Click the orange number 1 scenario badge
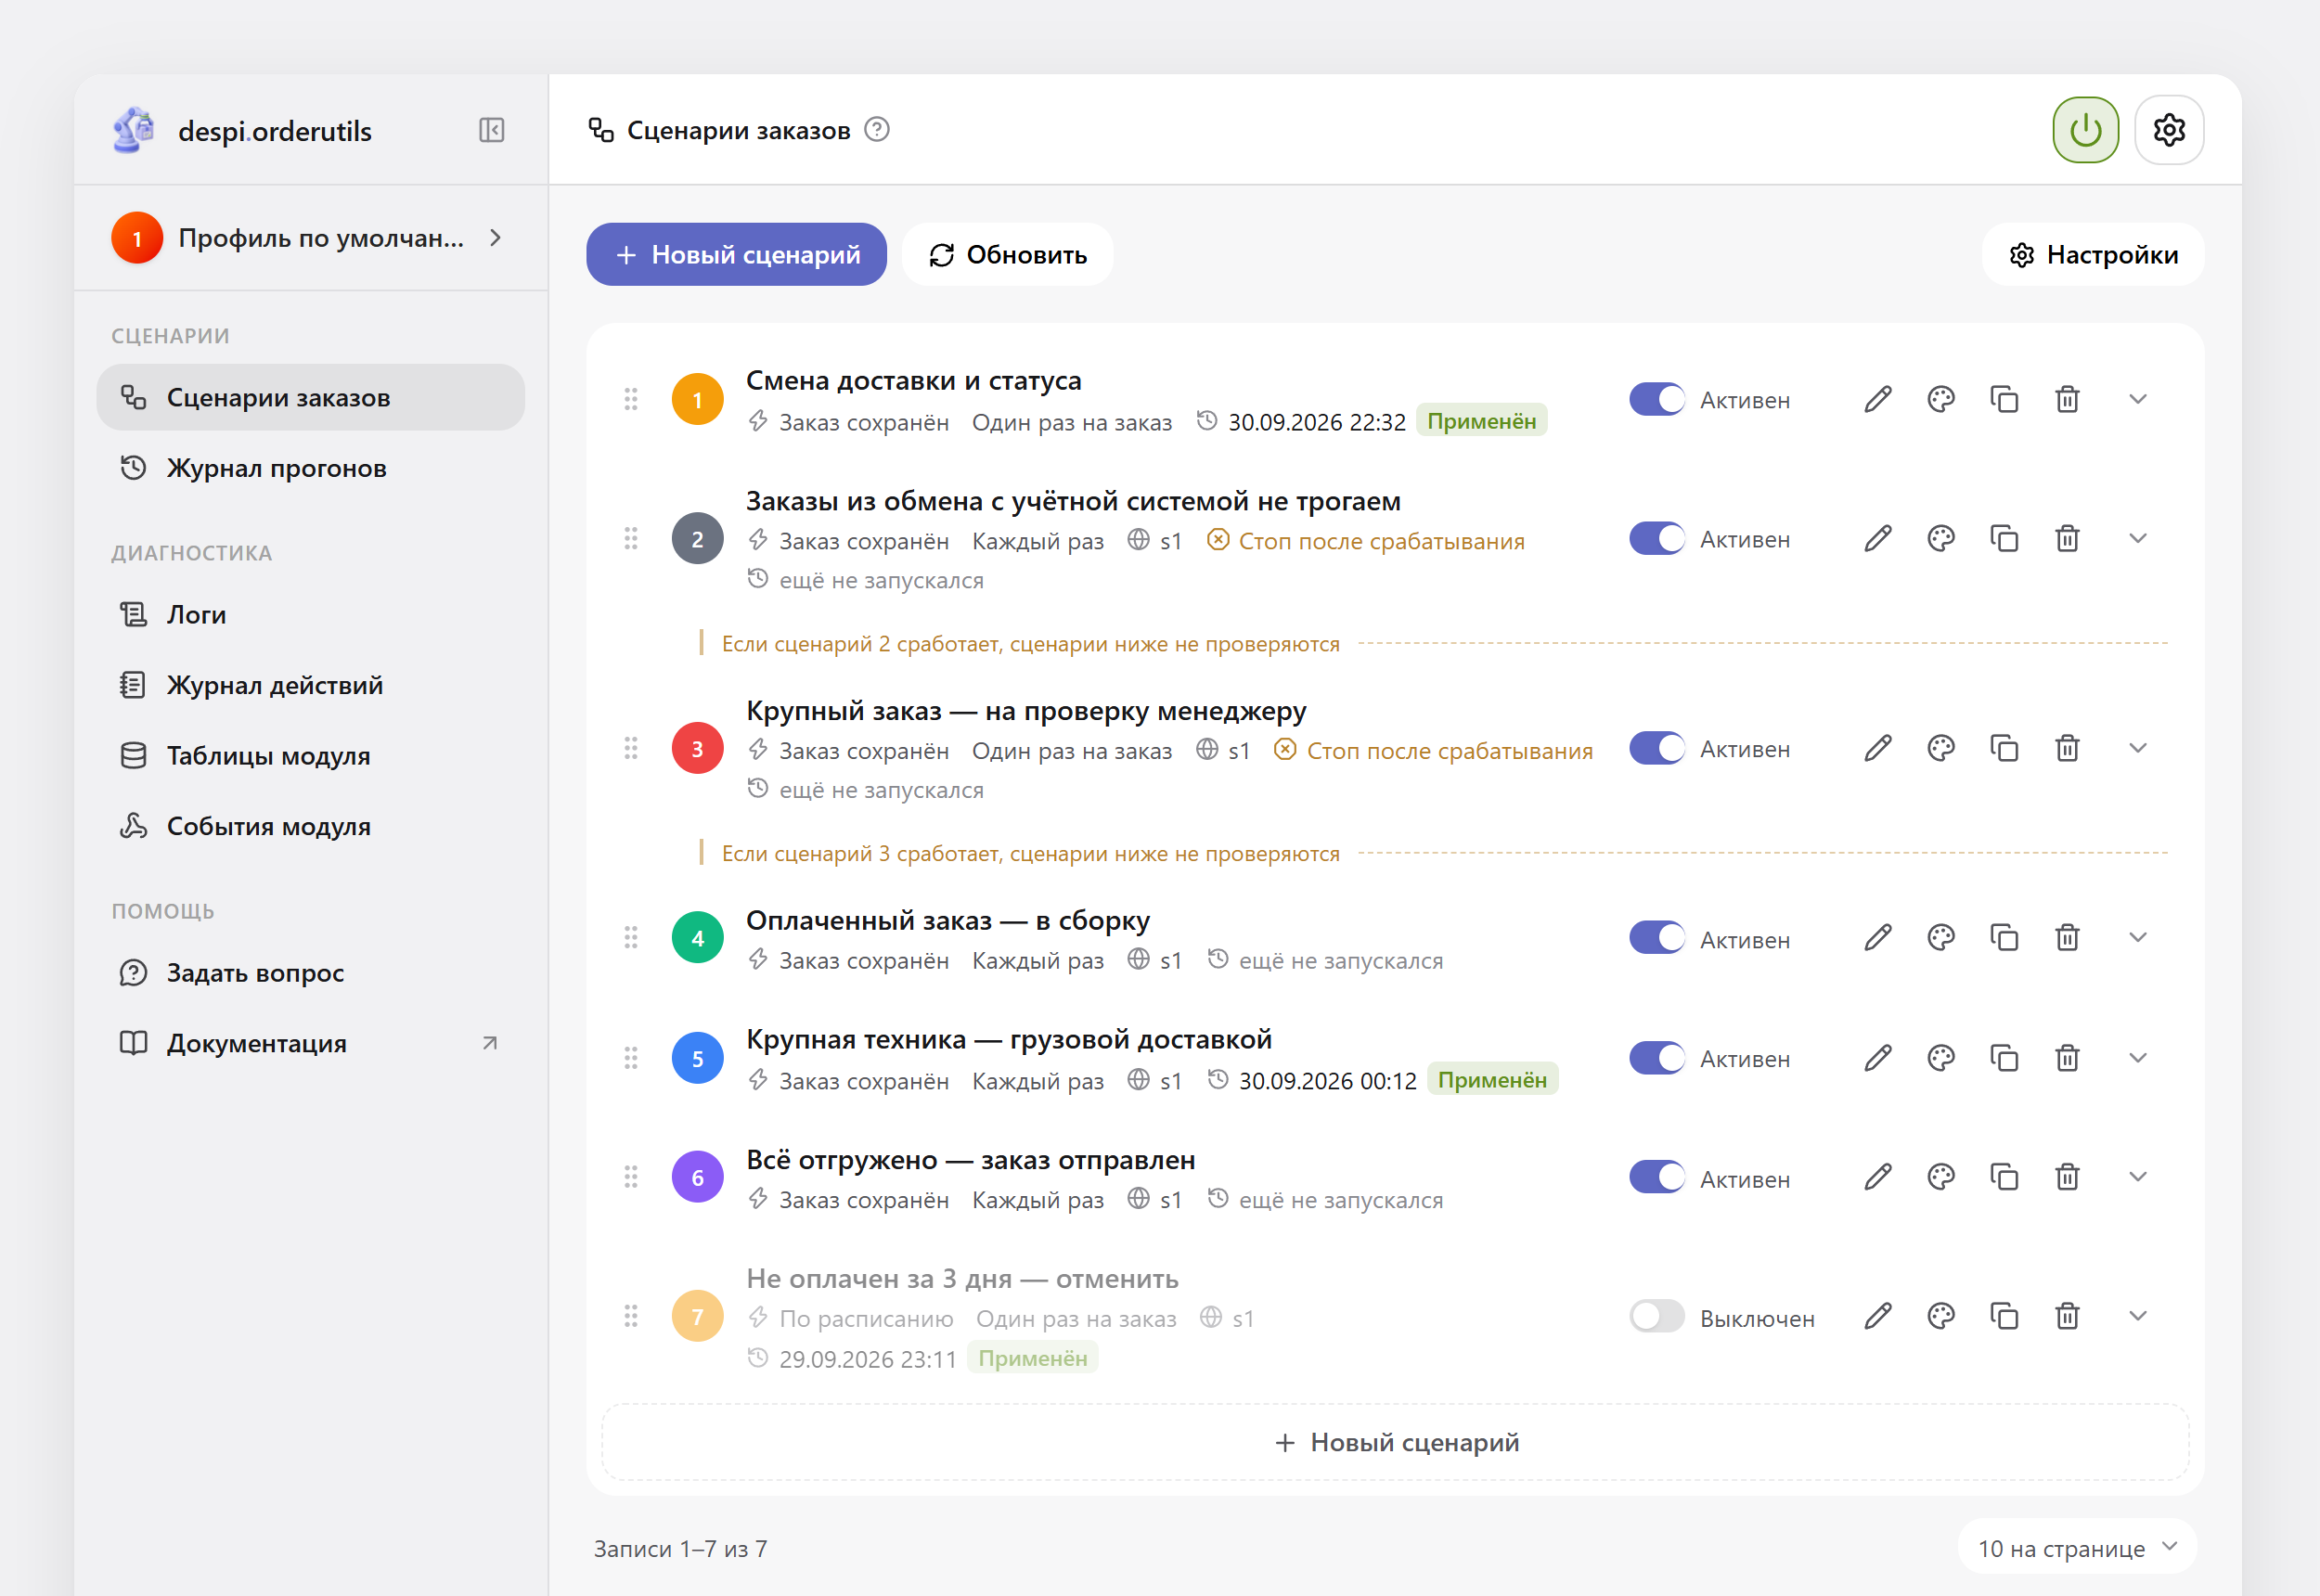 click(x=697, y=400)
